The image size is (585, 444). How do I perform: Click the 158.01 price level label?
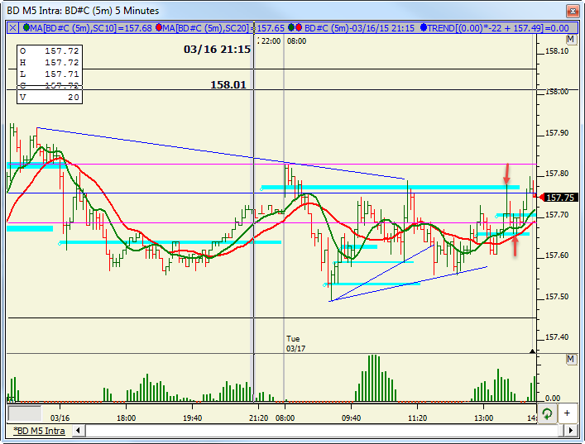[228, 84]
